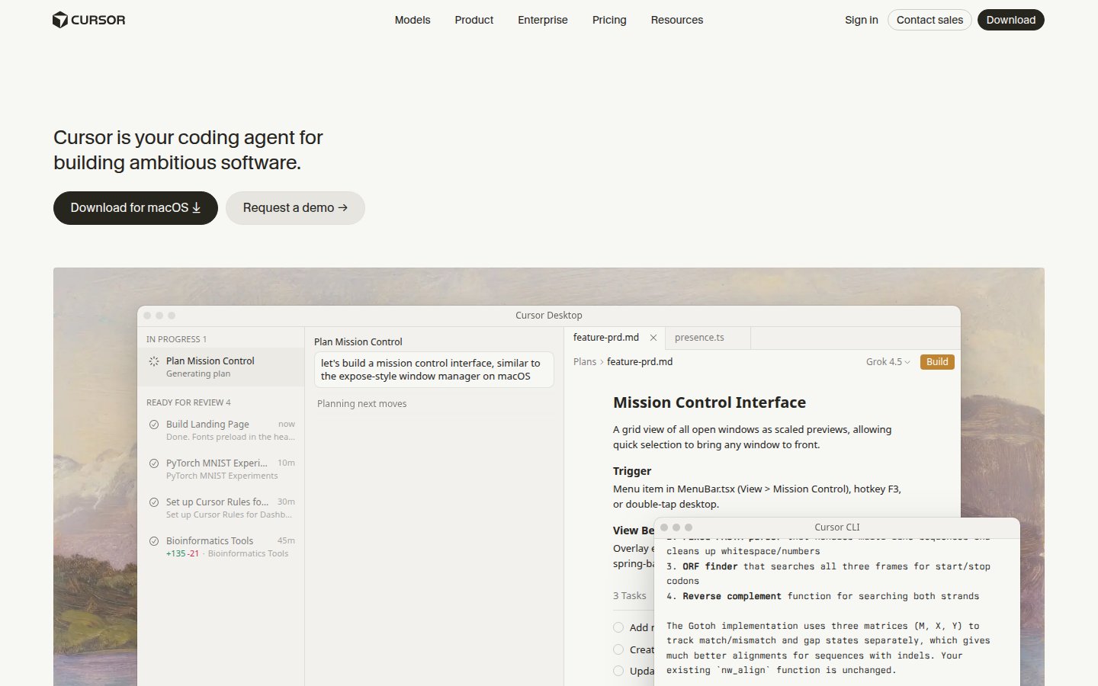Expand the Resources menu
This screenshot has height=686, width=1098.
click(677, 20)
